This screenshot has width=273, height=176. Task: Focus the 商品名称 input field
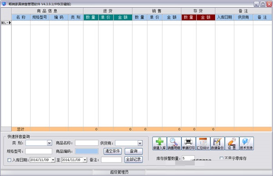(x=87, y=143)
